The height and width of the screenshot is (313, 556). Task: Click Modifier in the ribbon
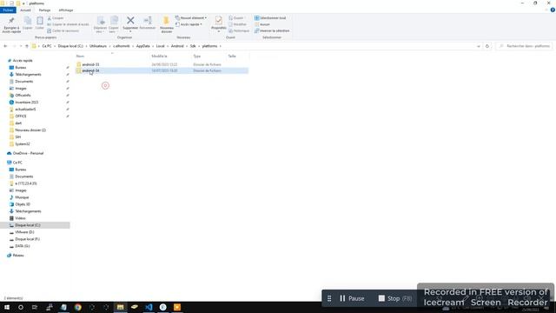237,24
